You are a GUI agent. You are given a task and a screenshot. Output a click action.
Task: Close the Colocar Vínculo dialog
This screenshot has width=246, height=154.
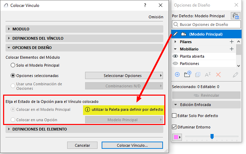pos(161,5)
